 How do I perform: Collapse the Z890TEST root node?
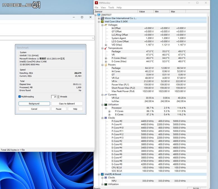pyautogui.click(x=95, y=15)
